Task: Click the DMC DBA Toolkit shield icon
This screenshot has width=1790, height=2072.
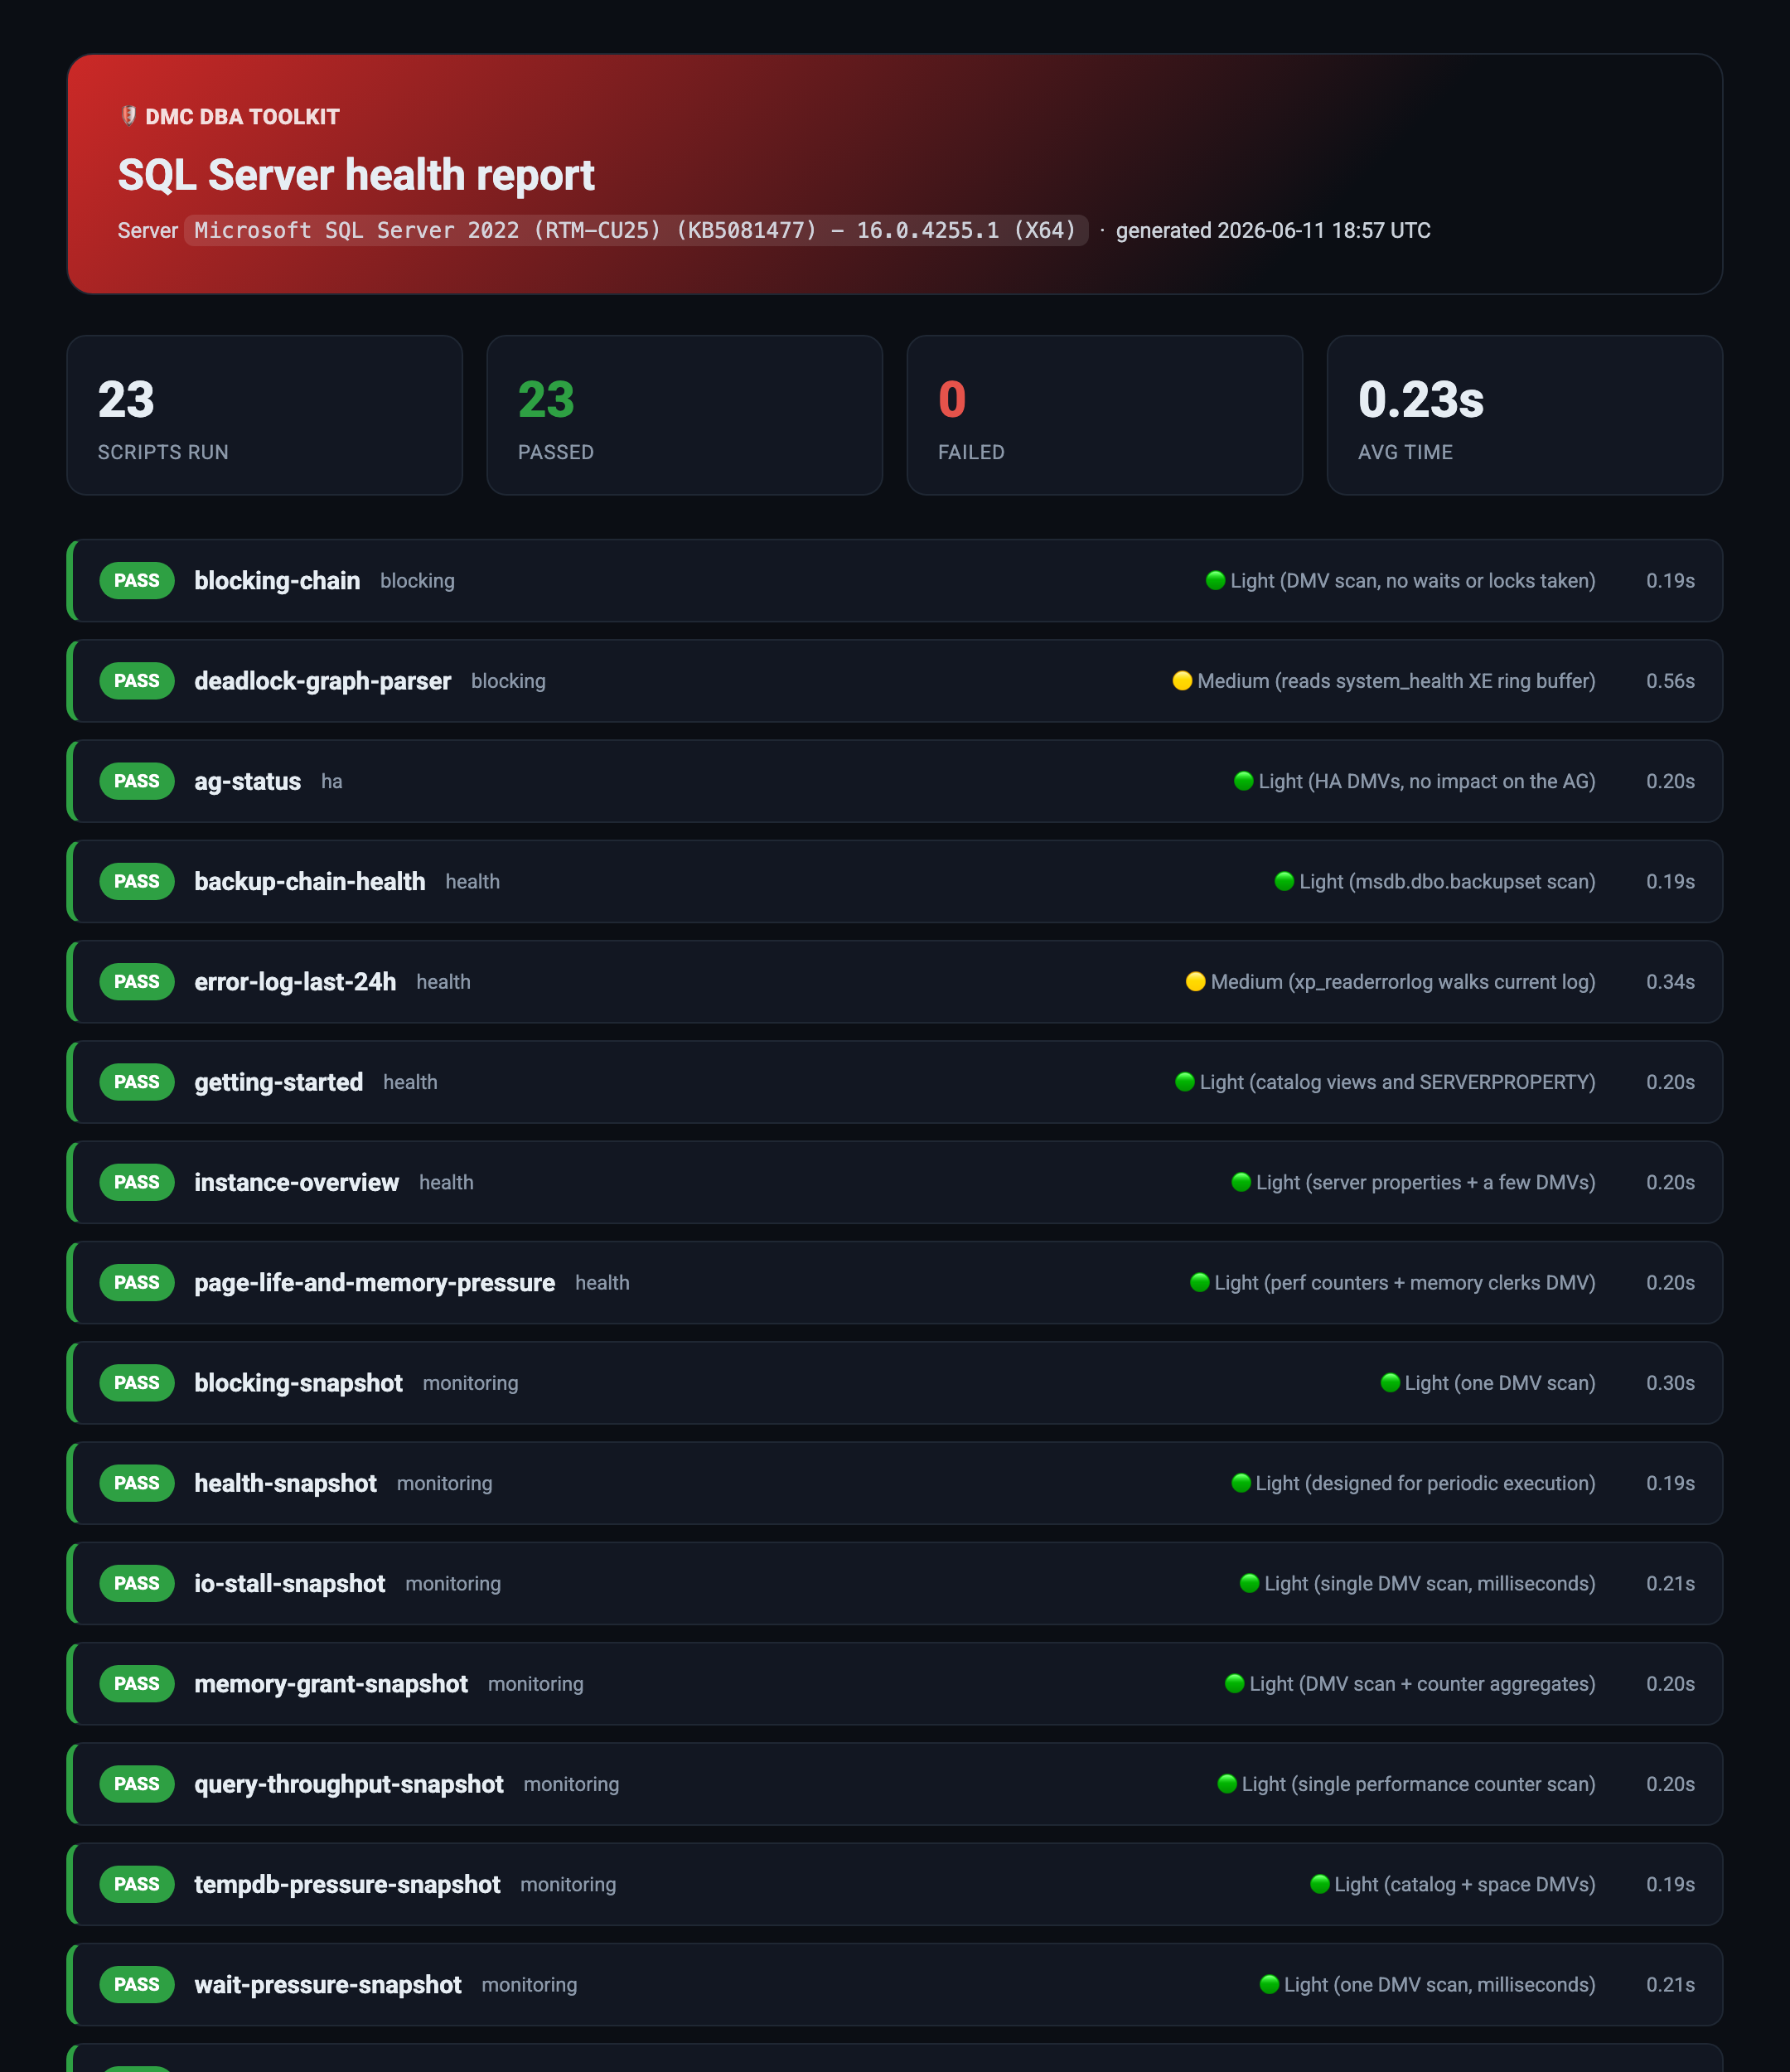Action: click(x=128, y=116)
